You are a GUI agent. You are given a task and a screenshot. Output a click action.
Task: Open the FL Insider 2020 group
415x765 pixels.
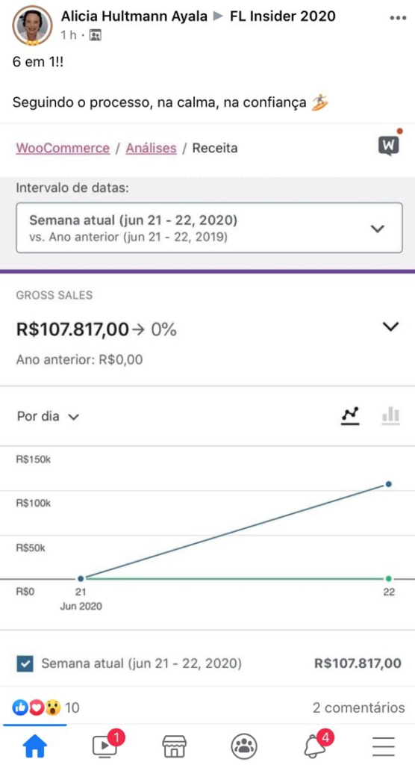282,16
